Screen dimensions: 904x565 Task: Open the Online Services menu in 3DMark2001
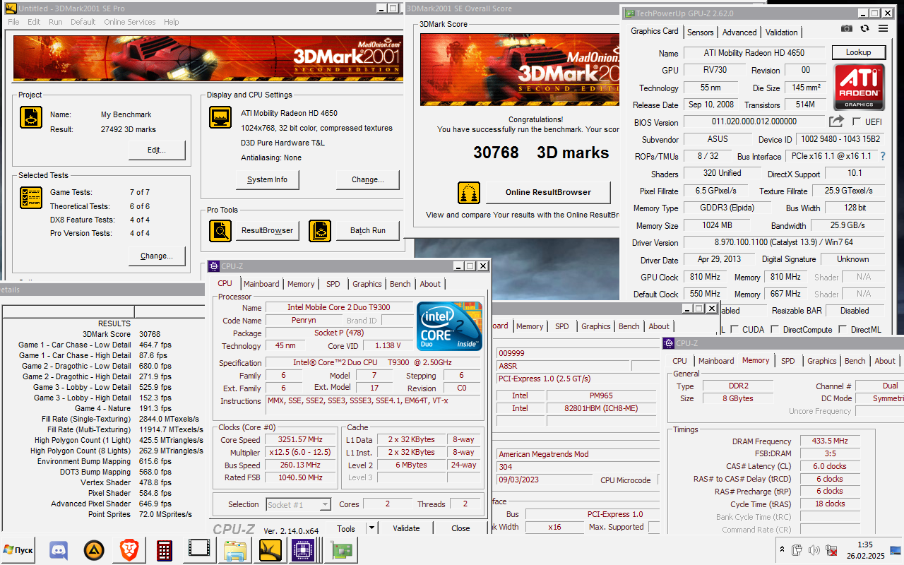[130, 22]
